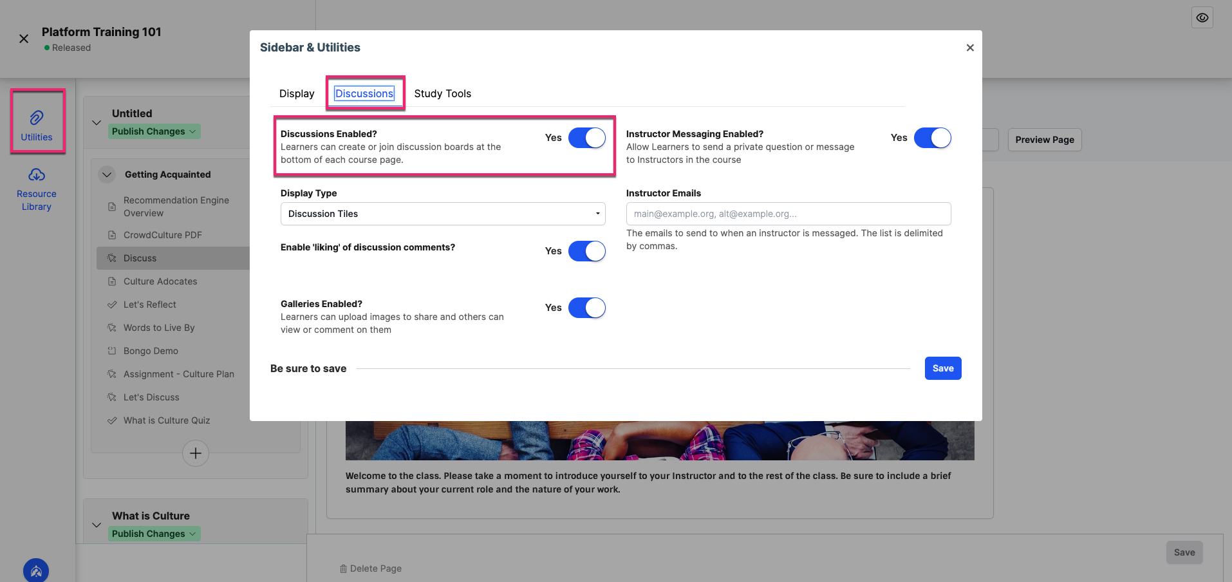This screenshot has height=582, width=1232.
Task: Turn off Instructor Messaging Enabled
Action: coord(933,138)
